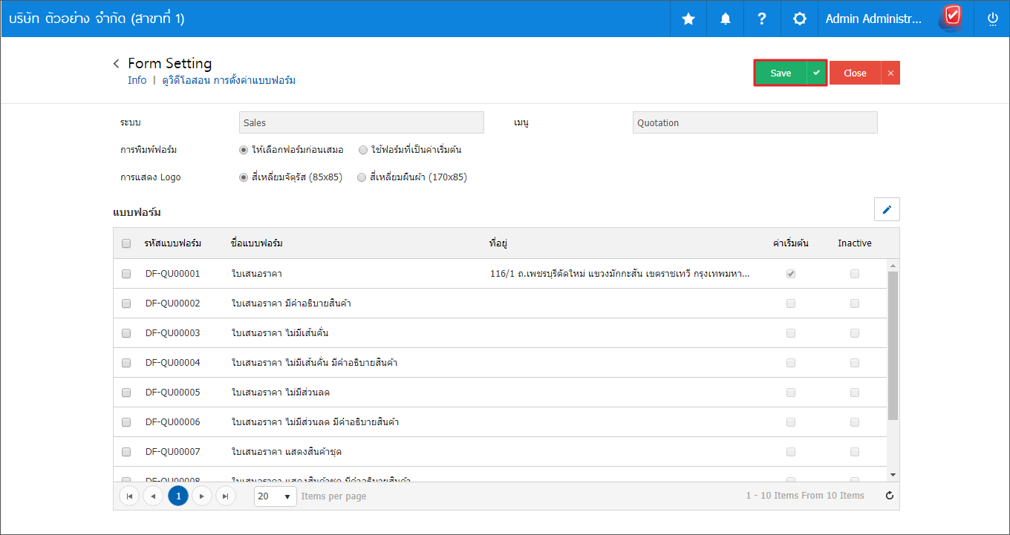This screenshot has width=1010, height=535.
Task: Click the red shield app logo
Action: click(952, 17)
